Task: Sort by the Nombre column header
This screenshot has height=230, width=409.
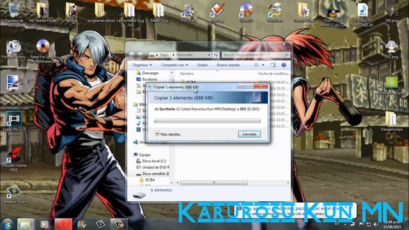Action: [x=187, y=74]
